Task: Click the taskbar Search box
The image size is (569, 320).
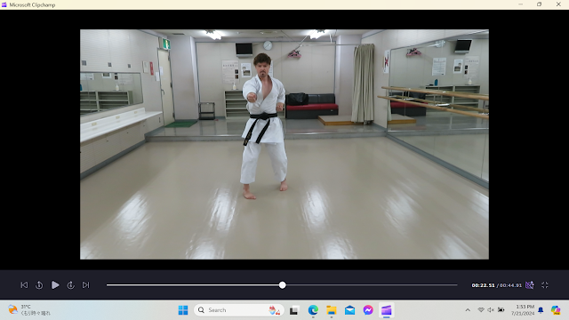Action: tap(239, 310)
